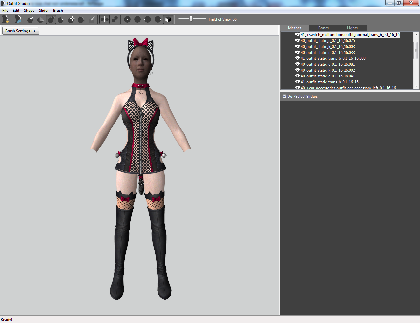Select the Deflate brush tool

(61, 19)
